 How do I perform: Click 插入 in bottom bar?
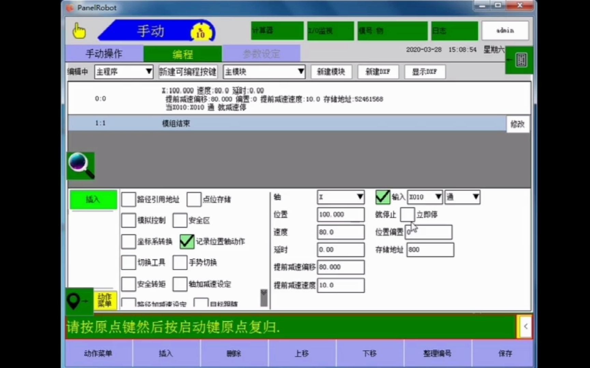coord(166,353)
